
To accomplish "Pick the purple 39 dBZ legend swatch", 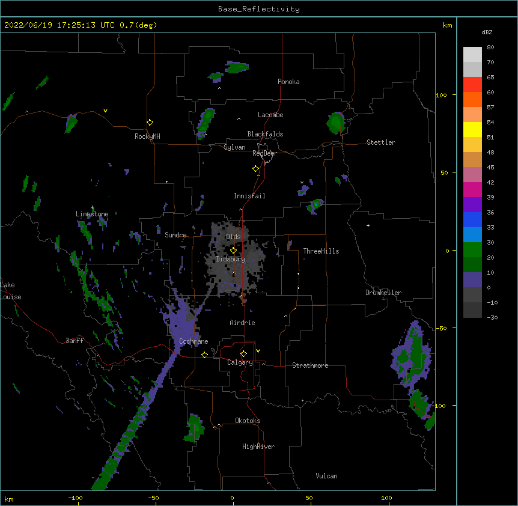I will (472, 205).
